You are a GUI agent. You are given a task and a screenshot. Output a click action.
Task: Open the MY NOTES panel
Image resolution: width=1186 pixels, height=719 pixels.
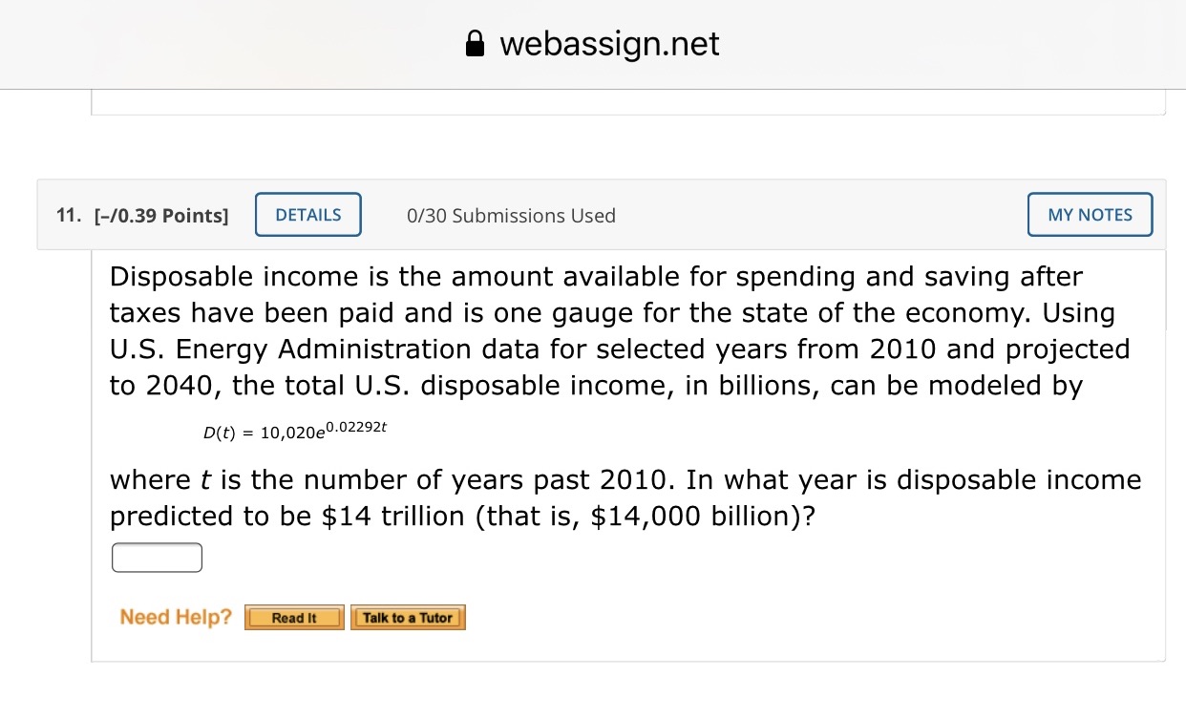(x=1089, y=214)
